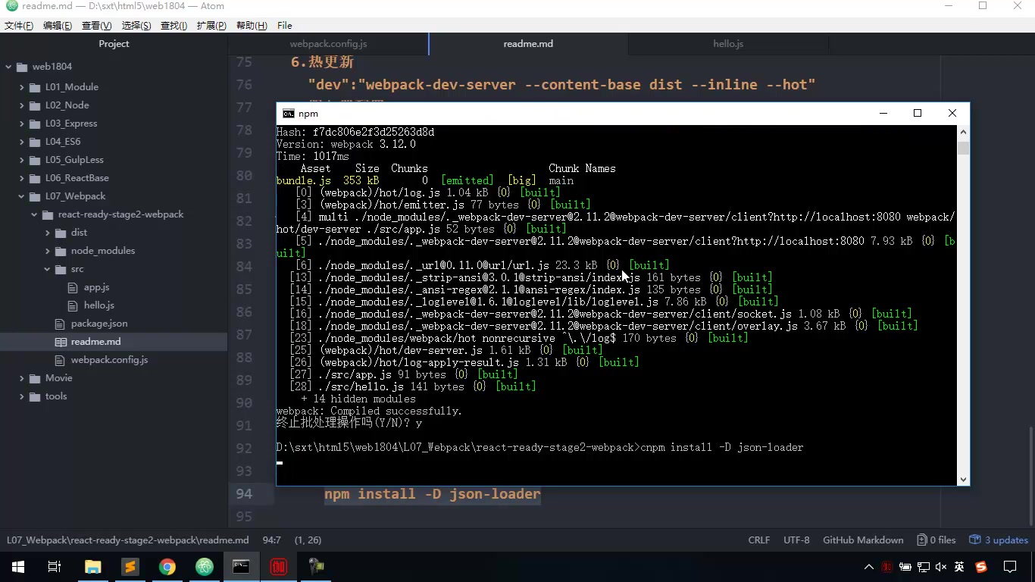Screen dimensions: 1035x582
Task: Expand the L02_Node folder
Action: [22, 105]
